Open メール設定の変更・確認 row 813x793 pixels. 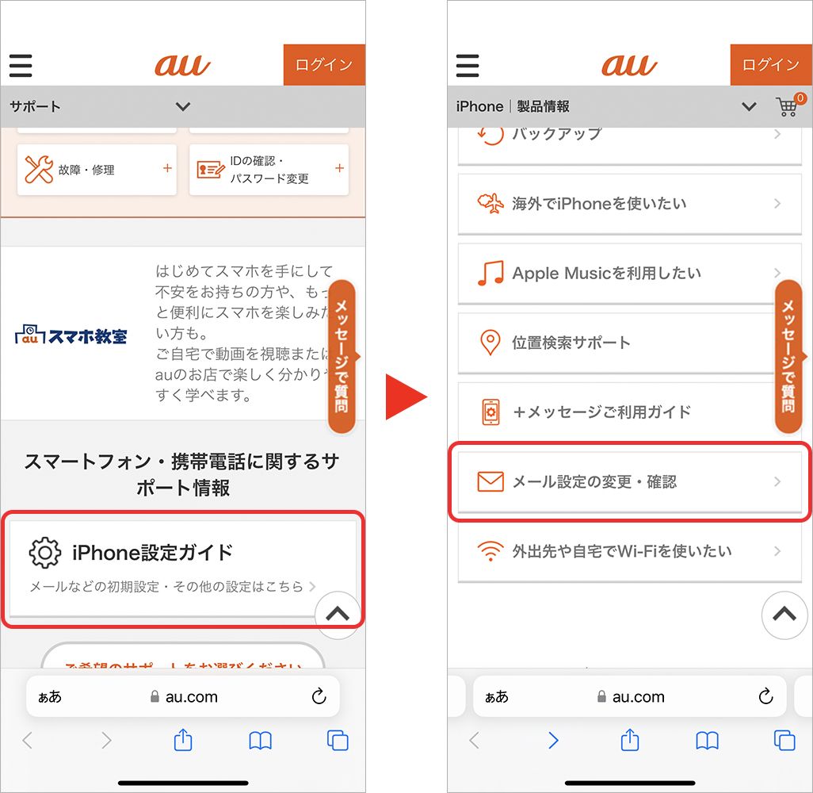point(629,481)
